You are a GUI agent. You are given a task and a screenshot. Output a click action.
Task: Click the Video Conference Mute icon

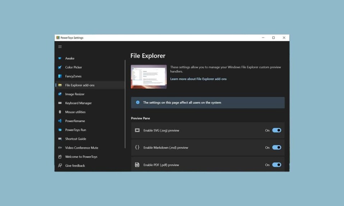pos(60,148)
